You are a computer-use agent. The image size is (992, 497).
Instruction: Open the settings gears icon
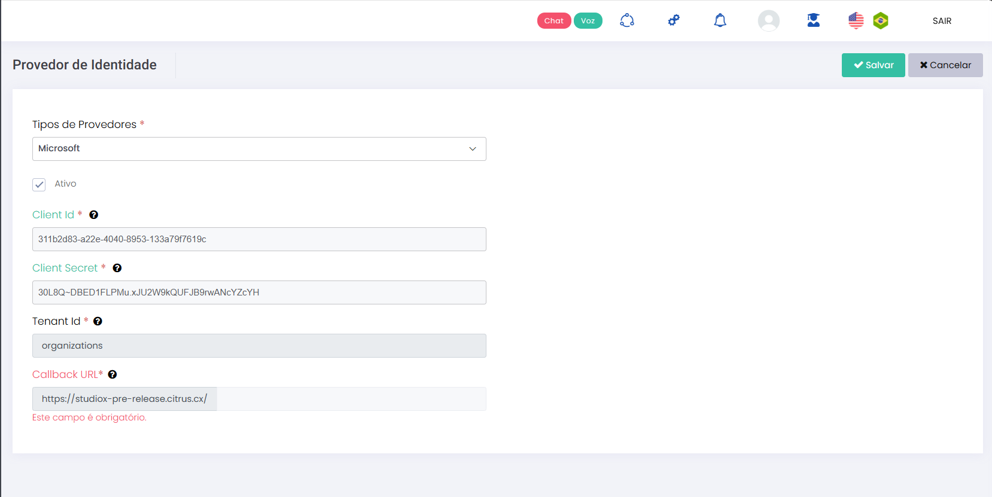pos(674,21)
